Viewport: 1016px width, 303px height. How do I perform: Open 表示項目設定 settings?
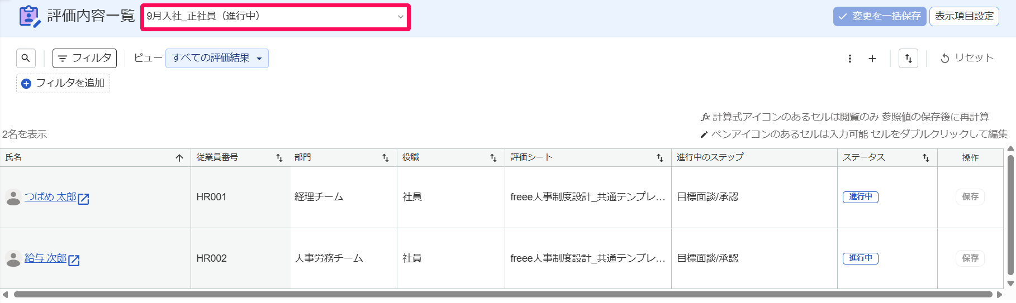click(964, 16)
